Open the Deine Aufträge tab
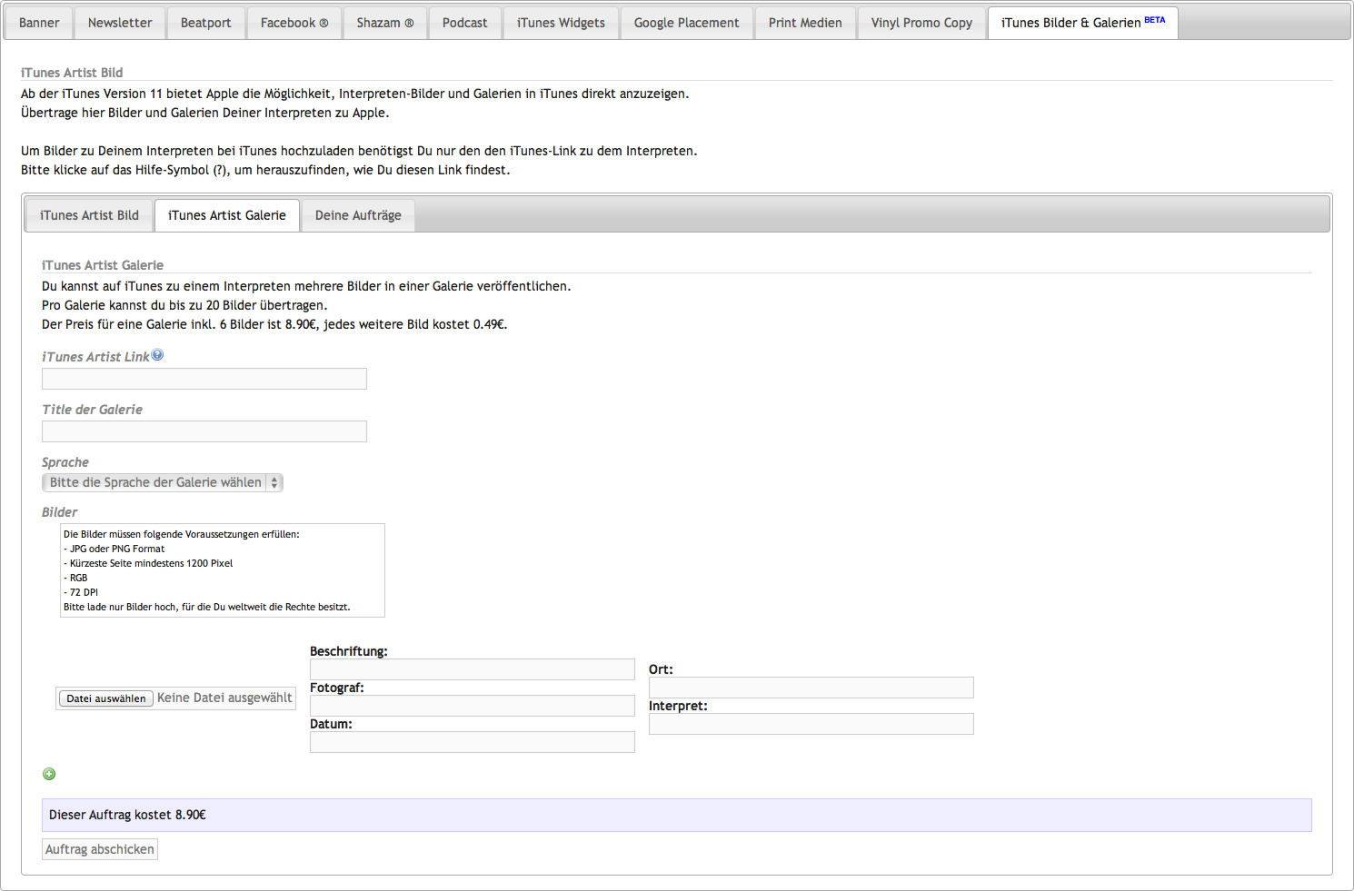Screen dimensions: 1354x891 point(358,215)
